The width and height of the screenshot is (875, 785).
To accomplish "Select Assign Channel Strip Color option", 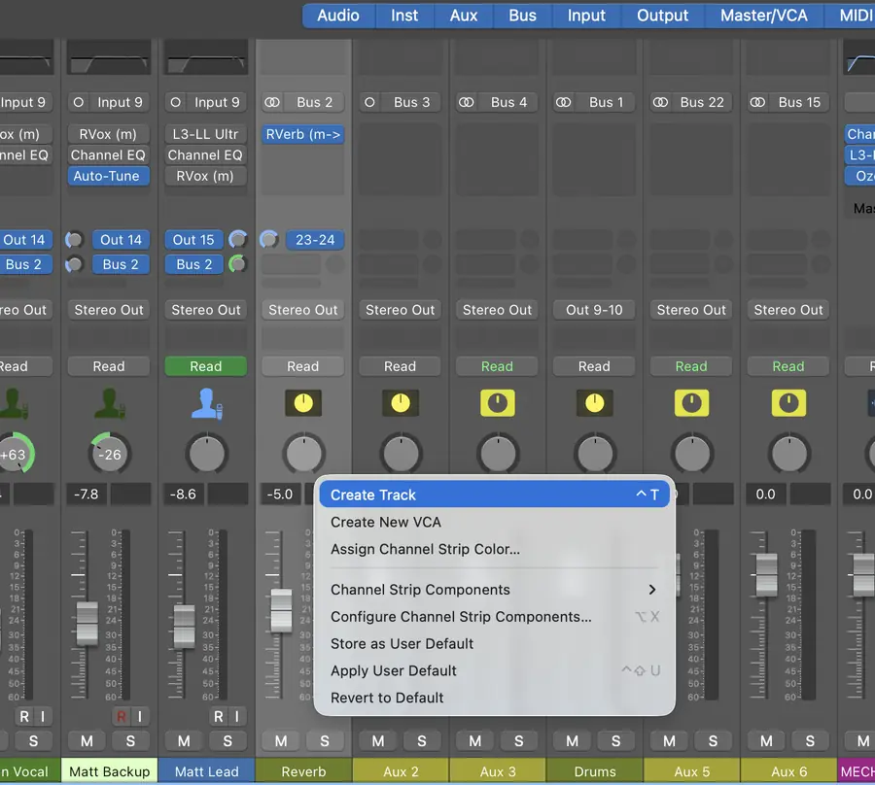I will pos(495,549).
